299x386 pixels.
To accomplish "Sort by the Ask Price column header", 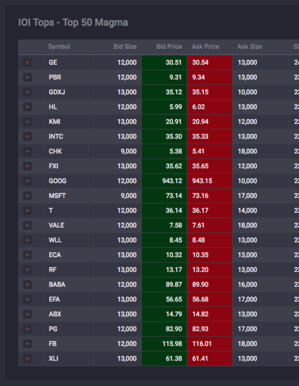I will [206, 47].
